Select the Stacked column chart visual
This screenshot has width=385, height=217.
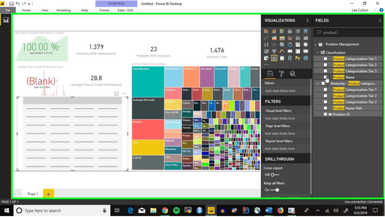tap(274, 31)
